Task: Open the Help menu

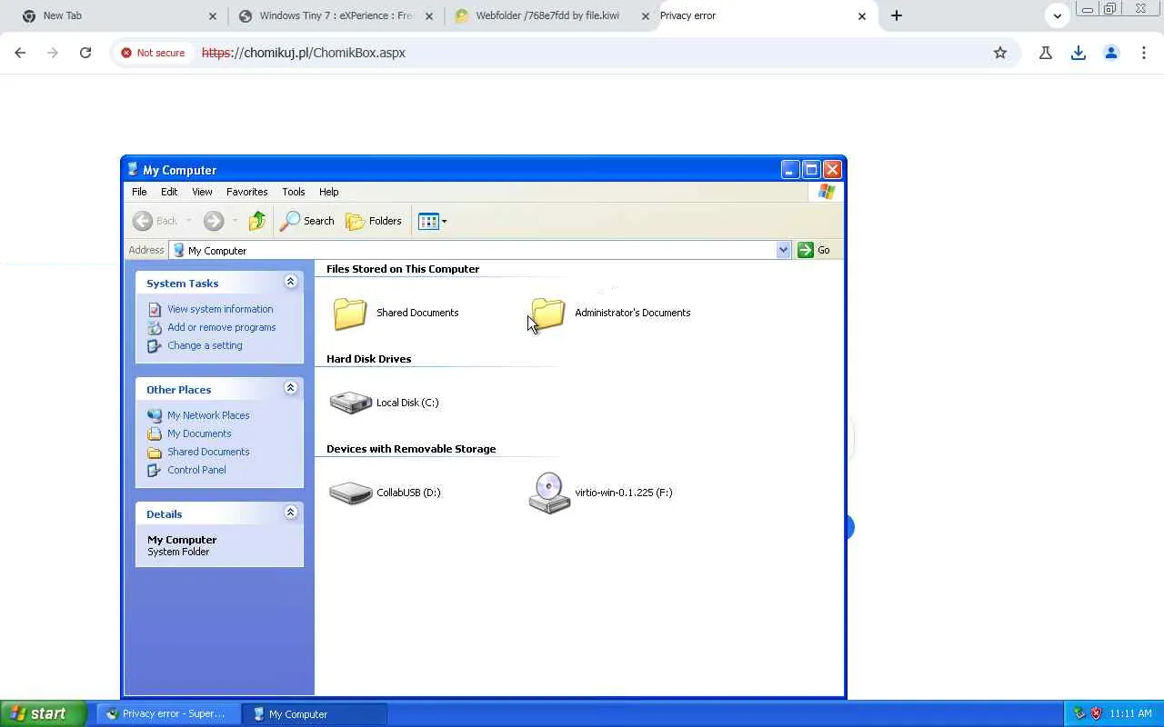Action: point(329,192)
